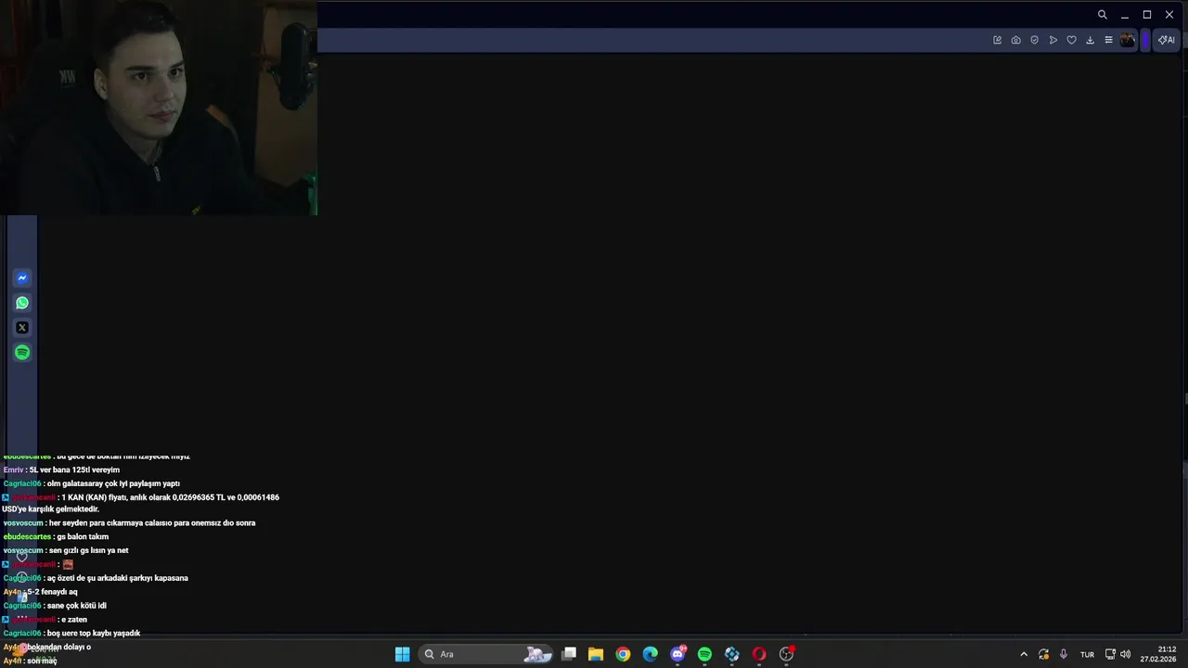
Task: Click the taskbar search box 'Ara'
Action: 487,654
